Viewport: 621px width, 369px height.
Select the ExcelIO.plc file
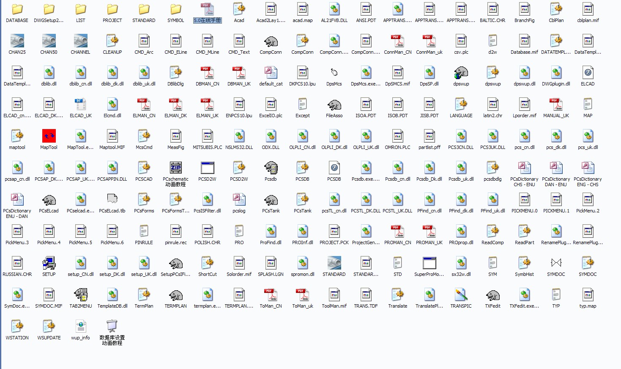pos(271,104)
